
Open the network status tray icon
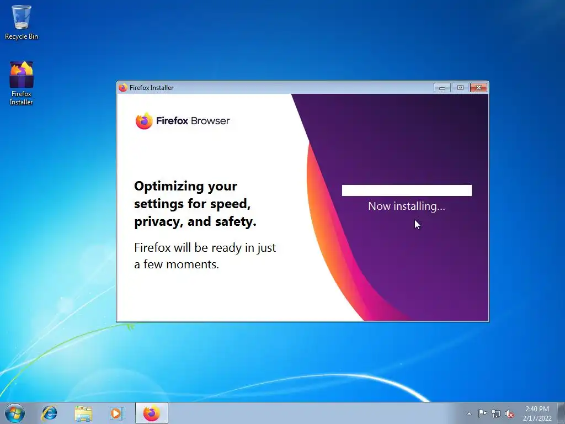click(496, 414)
